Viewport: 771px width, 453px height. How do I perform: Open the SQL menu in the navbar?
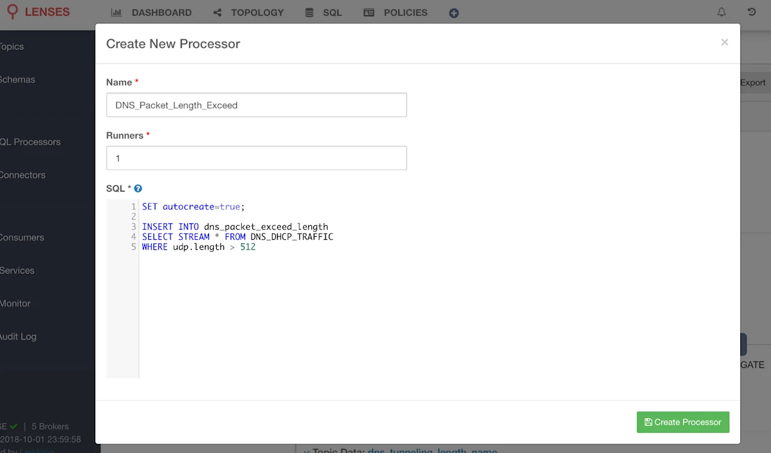coord(323,13)
